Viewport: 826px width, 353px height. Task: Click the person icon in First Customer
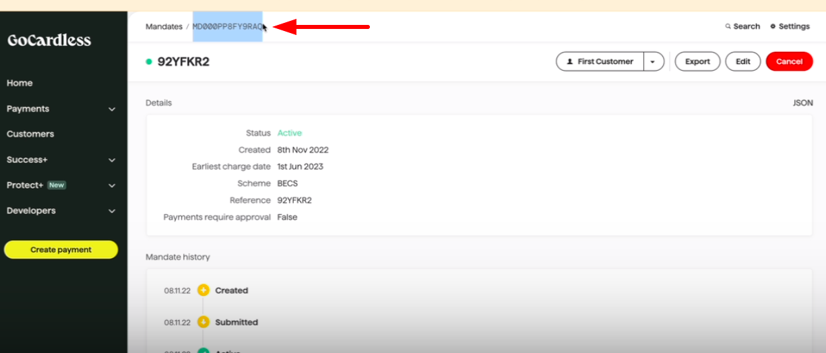point(570,61)
